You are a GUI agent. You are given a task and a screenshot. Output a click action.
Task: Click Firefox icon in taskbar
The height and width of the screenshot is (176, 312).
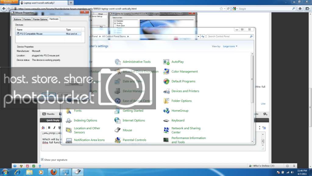coord(54,172)
